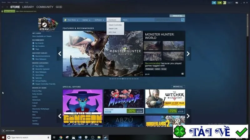250x140 pixels.
Task: Open the Windows Start menu
Action: click(x=3, y=137)
